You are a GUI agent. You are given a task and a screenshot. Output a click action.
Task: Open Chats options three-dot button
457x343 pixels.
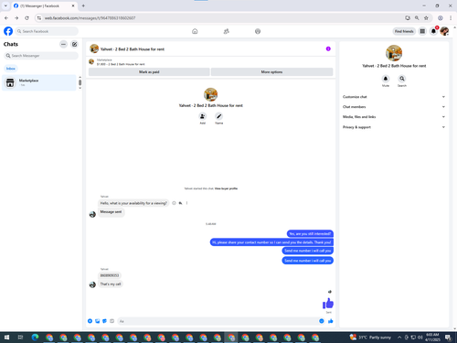tap(63, 44)
